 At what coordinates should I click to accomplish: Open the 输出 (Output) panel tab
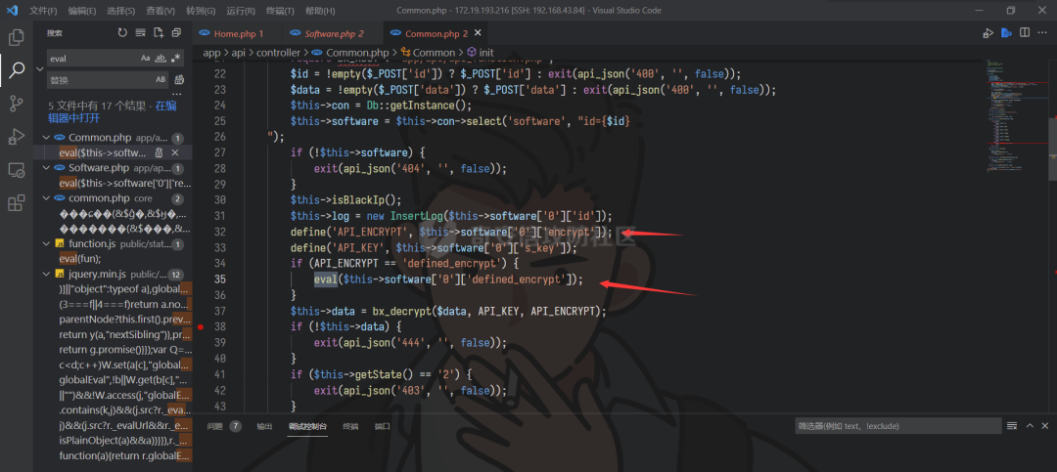point(265,426)
